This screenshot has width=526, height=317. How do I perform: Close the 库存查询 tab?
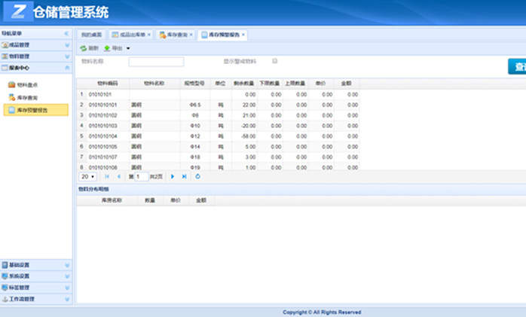pos(191,35)
